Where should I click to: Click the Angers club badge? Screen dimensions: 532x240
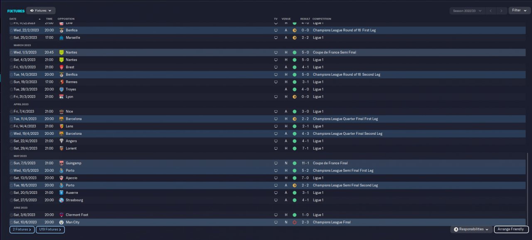[x=62, y=141]
